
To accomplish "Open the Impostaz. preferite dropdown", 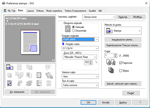I will pyautogui.click(x=99, y=17).
